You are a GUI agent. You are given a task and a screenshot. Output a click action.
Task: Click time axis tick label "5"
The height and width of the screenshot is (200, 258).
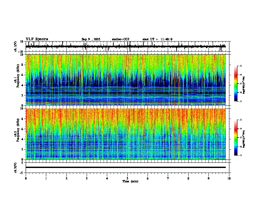coord(127,178)
